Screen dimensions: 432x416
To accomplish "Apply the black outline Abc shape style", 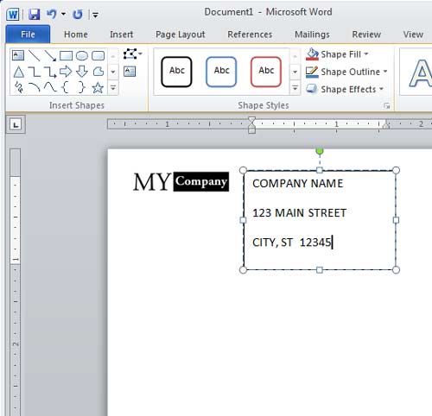I will [x=176, y=72].
